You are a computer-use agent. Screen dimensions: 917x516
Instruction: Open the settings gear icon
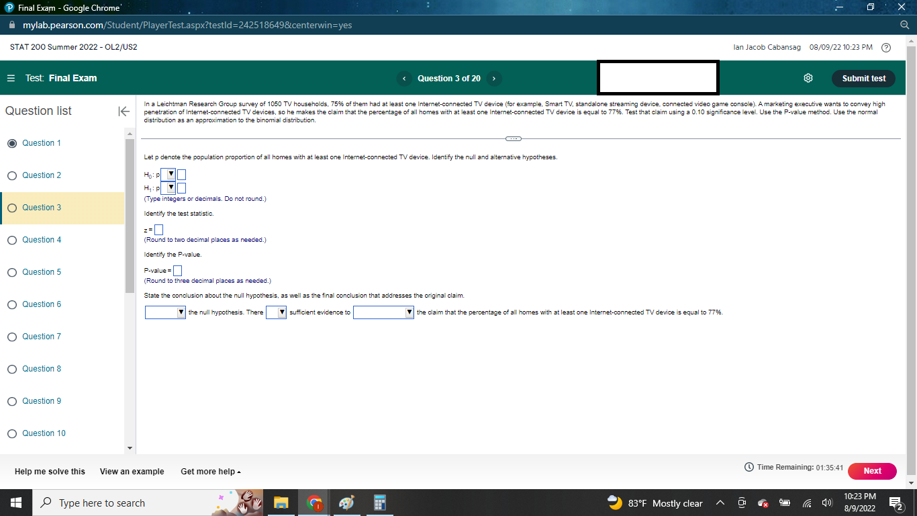[x=808, y=78]
